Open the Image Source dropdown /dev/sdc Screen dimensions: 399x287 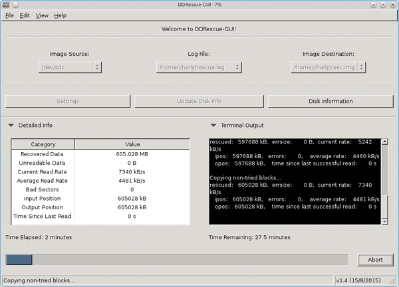point(70,67)
